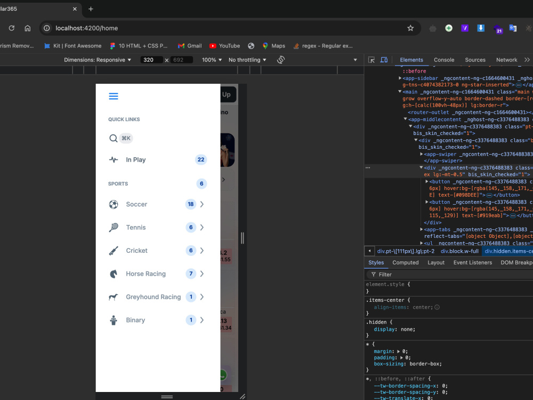Open the 100% zoom dropdown
Image resolution: width=533 pixels, height=400 pixels.
(212, 60)
